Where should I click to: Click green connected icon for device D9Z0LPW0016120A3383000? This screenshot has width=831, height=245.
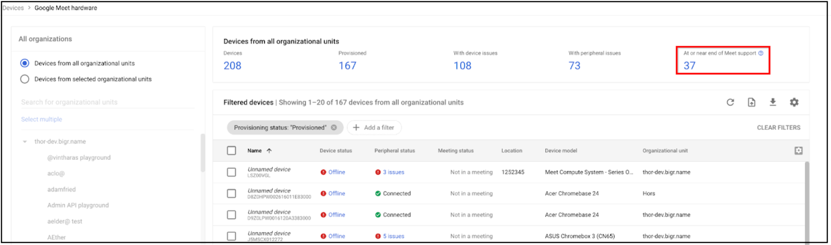378,215
